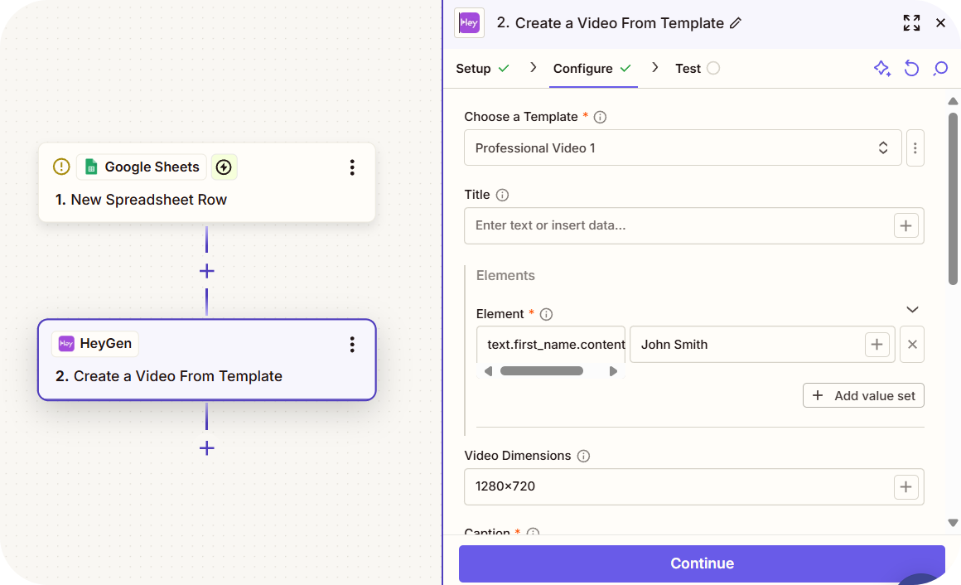Click the HeyGen badge on step 2 card
This screenshot has width=961, height=585.
coord(95,343)
